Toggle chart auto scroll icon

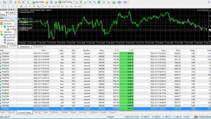tap(104, 2)
